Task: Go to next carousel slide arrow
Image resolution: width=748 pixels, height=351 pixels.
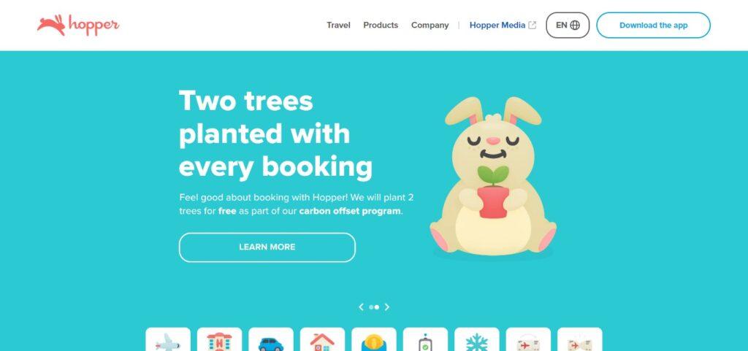Action: point(387,307)
